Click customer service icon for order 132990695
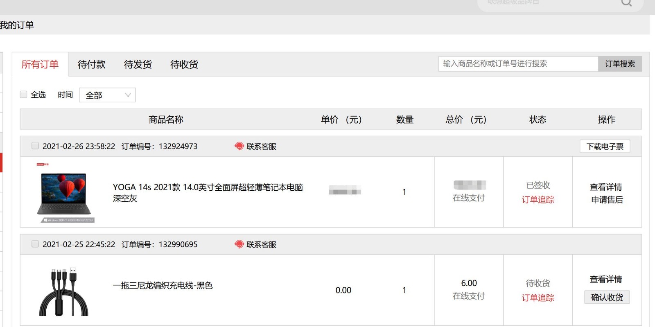 [x=239, y=244]
